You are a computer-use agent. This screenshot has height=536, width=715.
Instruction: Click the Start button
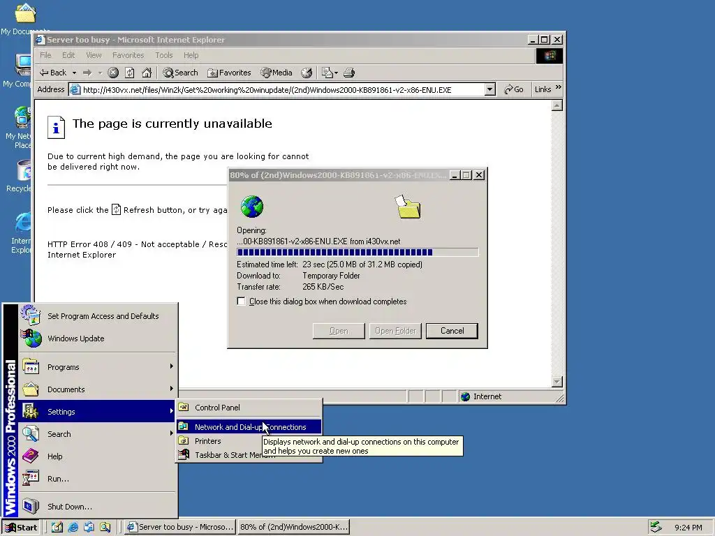(20, 528)
